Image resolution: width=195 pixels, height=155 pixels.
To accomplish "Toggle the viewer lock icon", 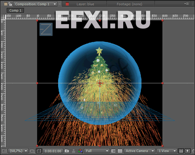I will click(x=10, y=4).
